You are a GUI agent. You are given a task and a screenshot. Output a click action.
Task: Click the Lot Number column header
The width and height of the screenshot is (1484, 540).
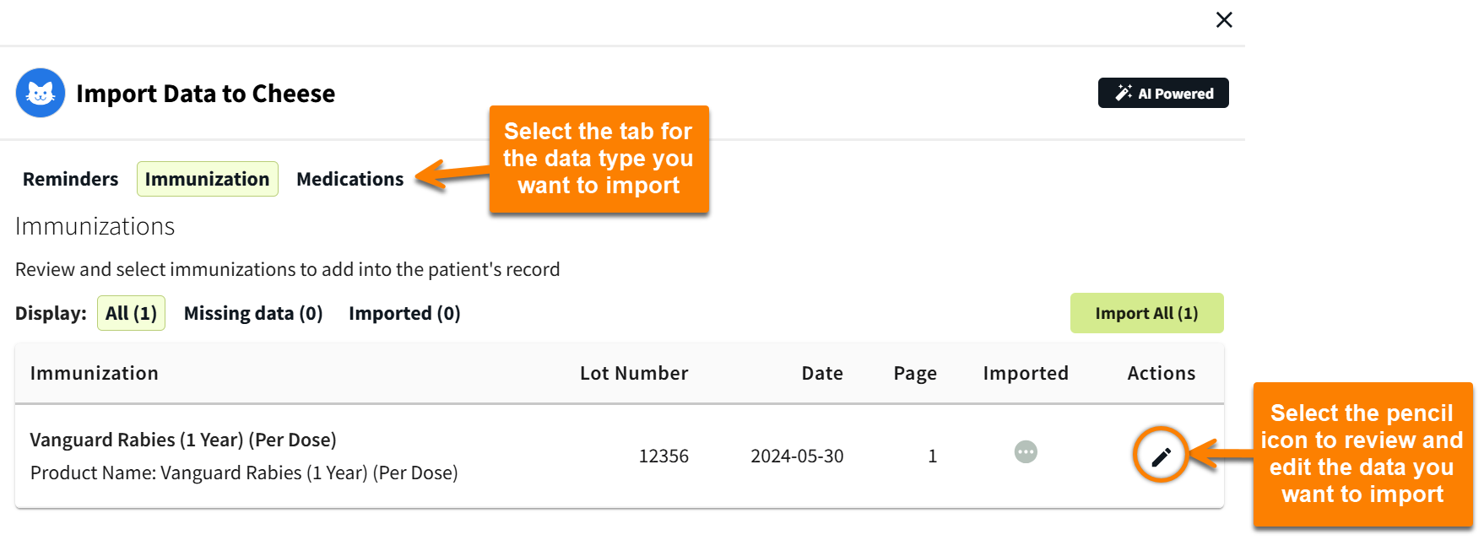[x=634, y=372]
